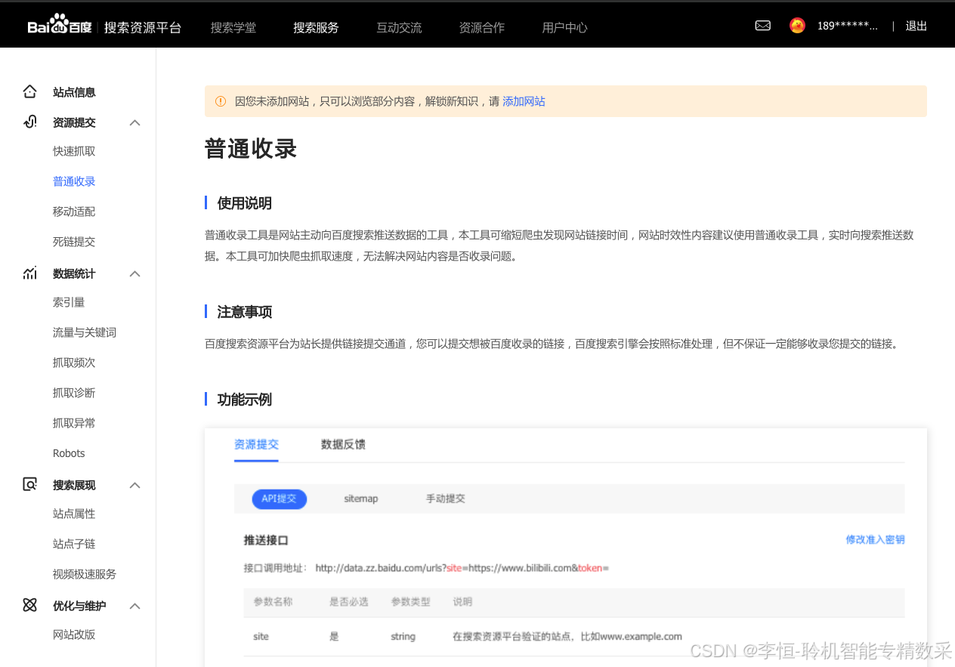
Task: Open 普通收录 in the sidebar
Action: 74,181
